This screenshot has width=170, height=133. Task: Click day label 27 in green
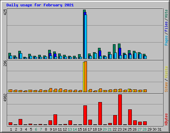coord(139,129)
